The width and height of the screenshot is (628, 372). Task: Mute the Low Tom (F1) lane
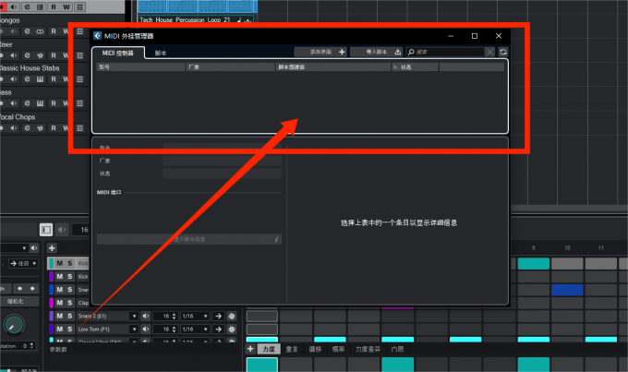59,330
